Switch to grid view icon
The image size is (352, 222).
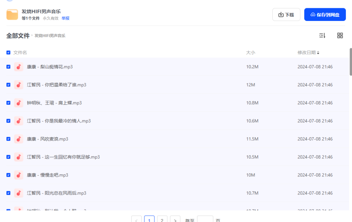click(x=340, y=35)
